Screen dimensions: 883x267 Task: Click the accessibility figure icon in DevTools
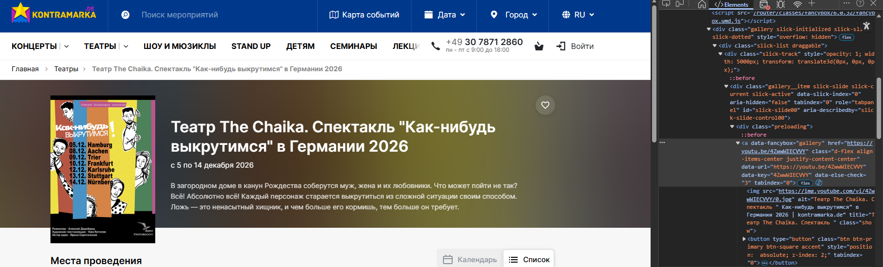(867, 26)
